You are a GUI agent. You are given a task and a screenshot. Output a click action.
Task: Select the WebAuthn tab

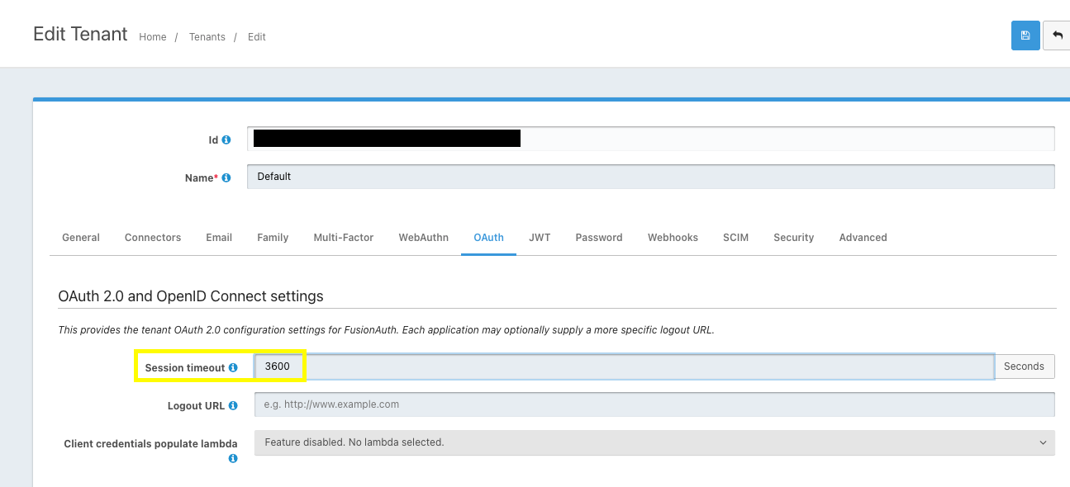point(423,237)
